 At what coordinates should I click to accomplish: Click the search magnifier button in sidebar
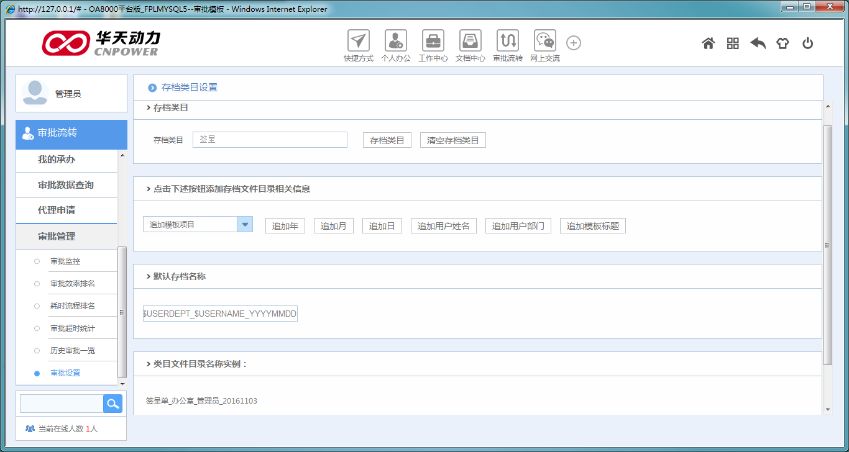click(112, 404)
